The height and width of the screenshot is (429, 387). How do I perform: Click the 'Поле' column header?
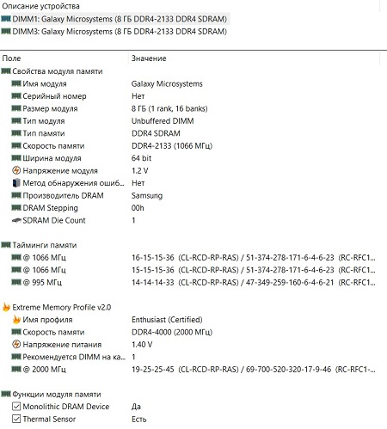pos(11,58)
